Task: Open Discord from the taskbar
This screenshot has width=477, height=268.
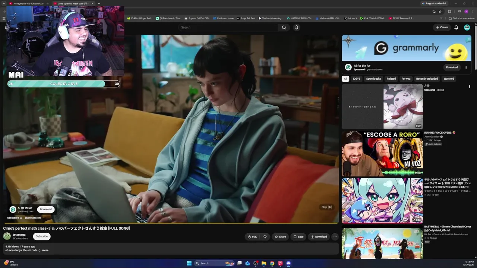Action: [288, 263]
